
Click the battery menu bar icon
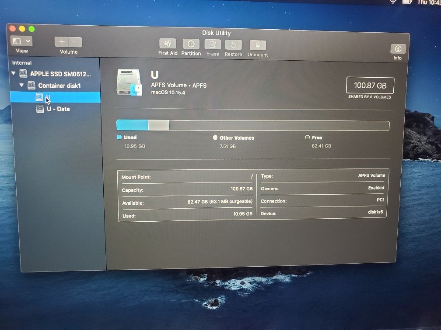407,2
